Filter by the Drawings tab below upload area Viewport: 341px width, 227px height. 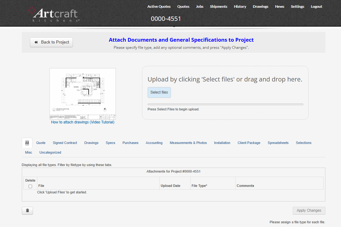(91, 143)
